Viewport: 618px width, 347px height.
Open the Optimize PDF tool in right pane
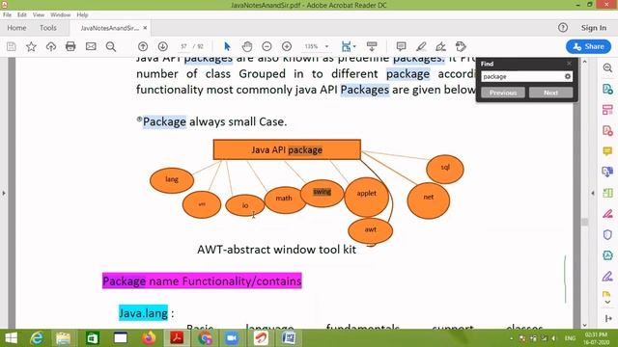(x=607, y=255)
